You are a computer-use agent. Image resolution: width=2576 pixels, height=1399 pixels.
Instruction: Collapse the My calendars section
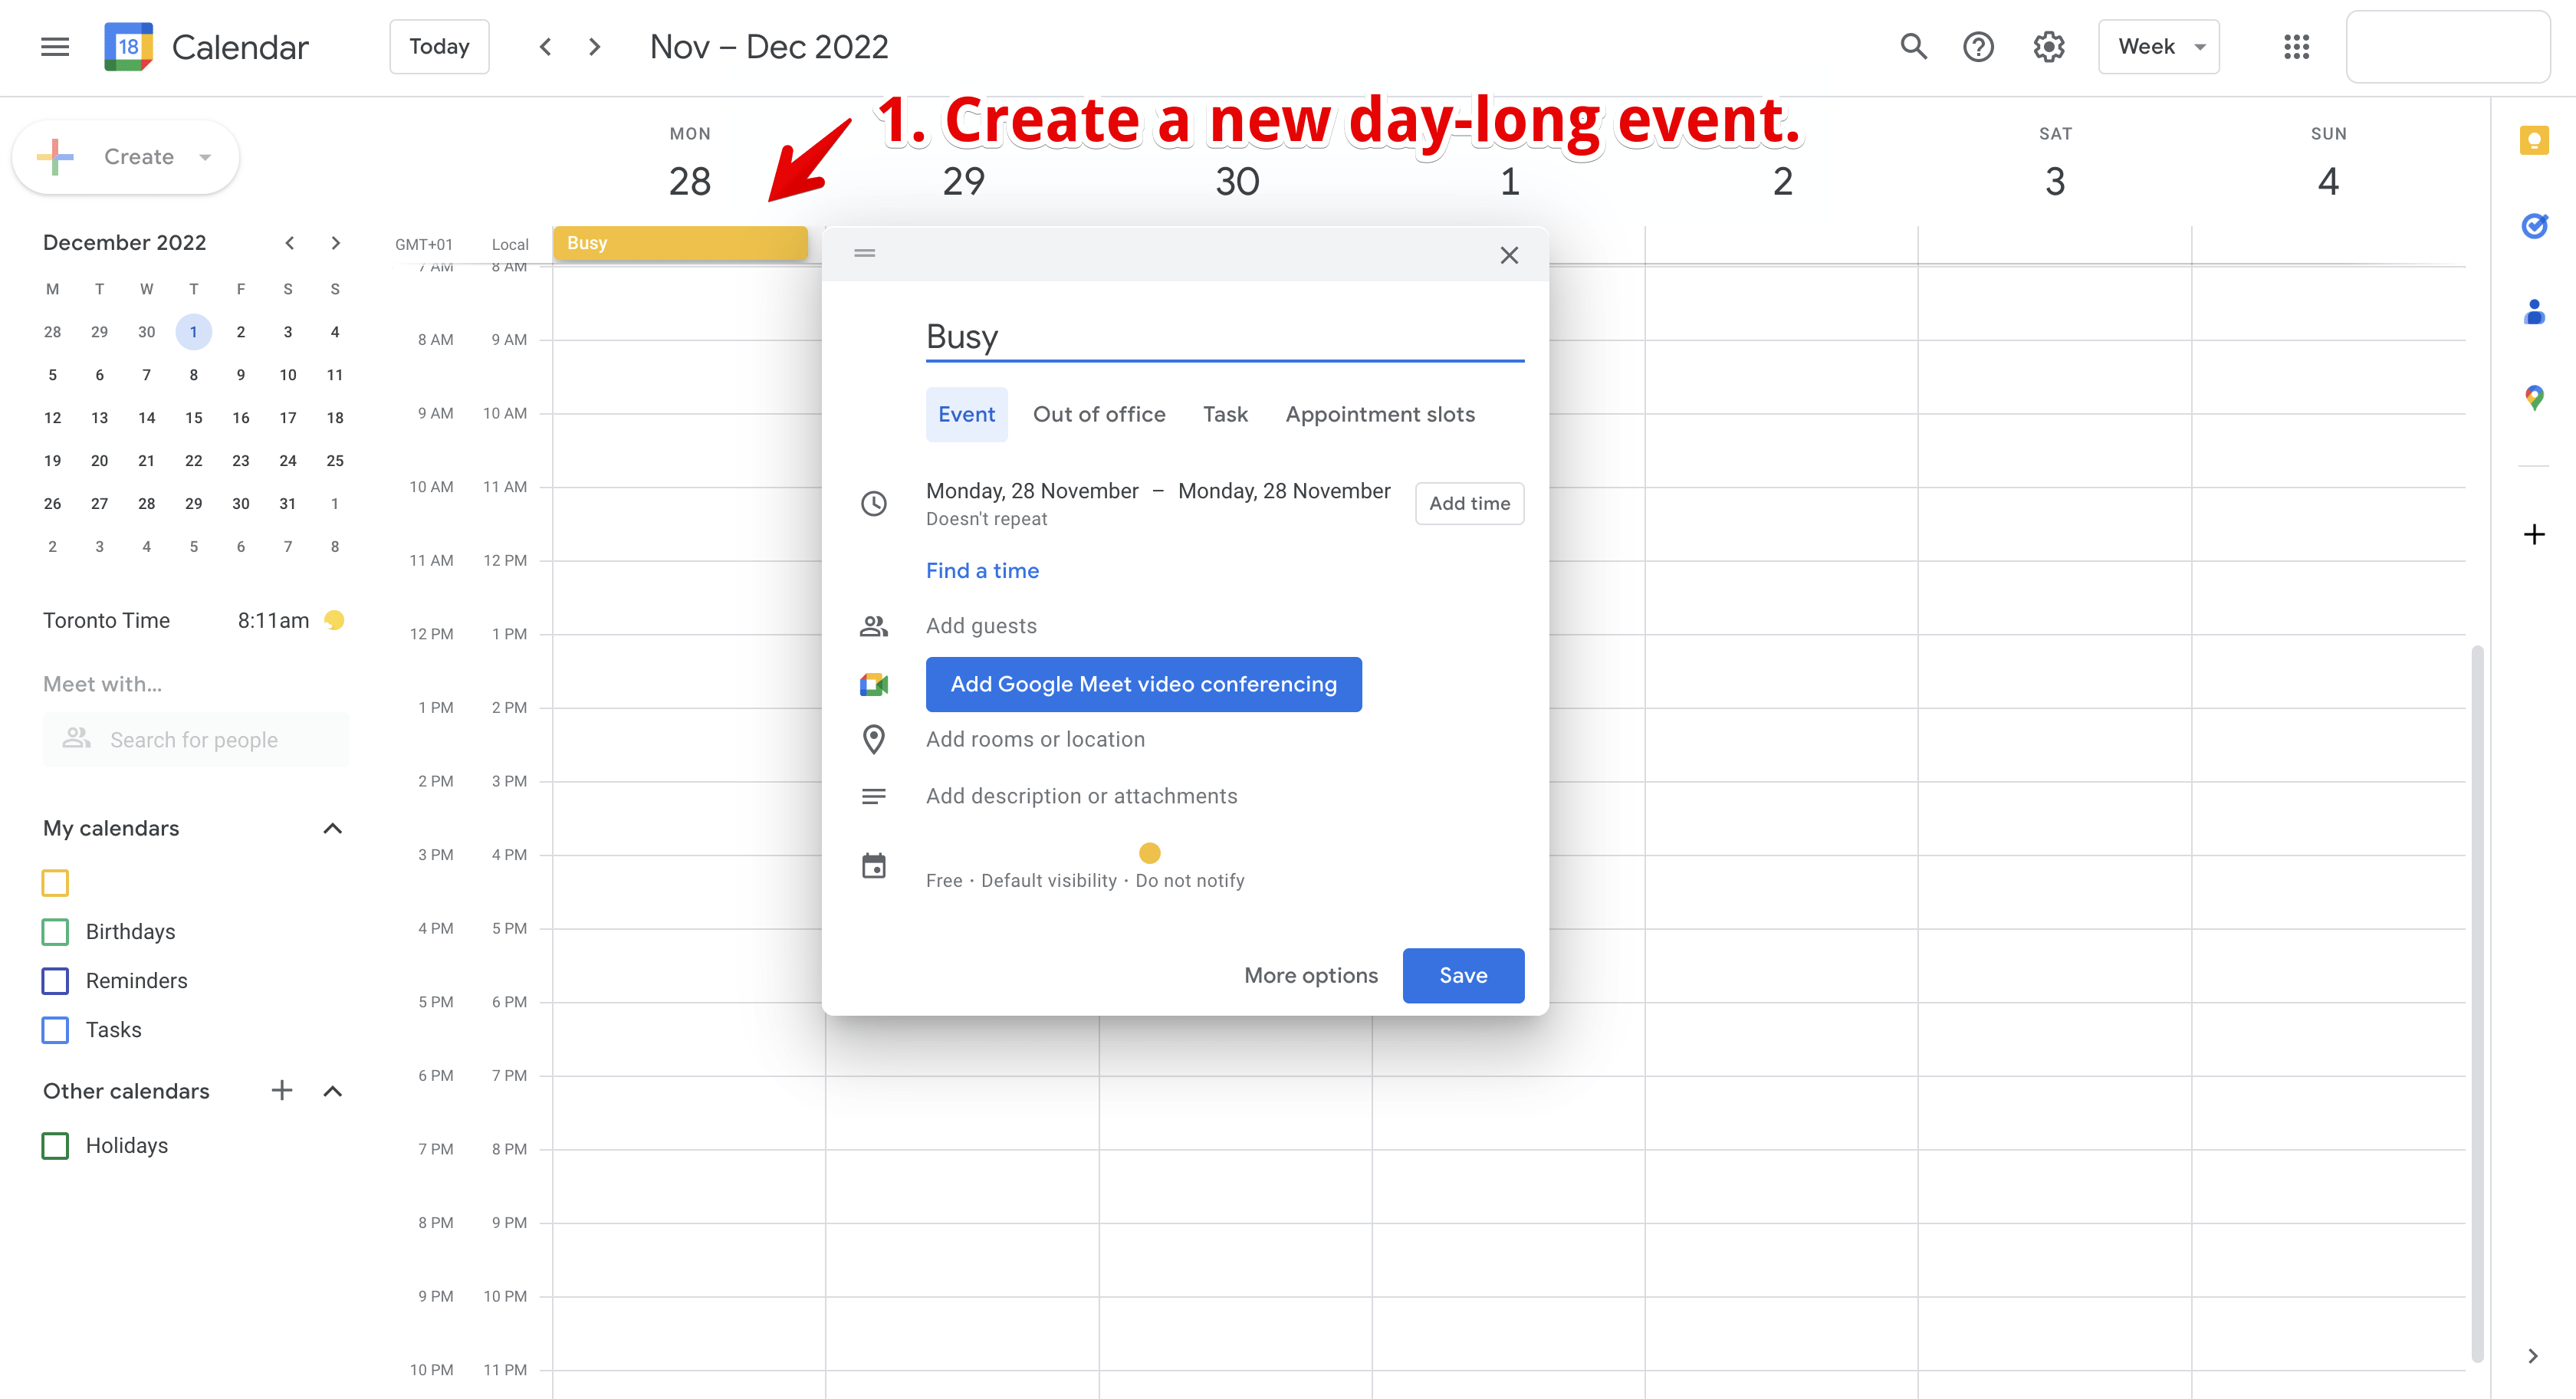332,828
